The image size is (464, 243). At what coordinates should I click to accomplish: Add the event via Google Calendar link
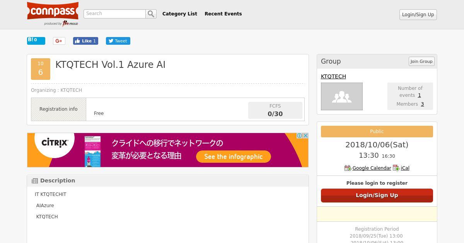coord(372,168)
